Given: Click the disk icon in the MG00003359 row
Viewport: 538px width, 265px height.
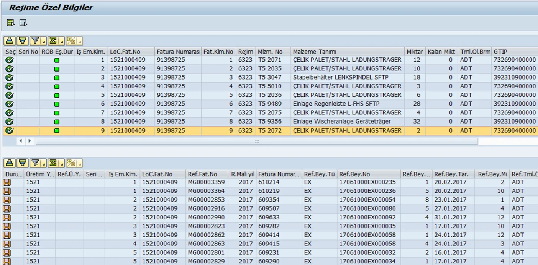Looking at the screenshot, I should pyautogui.click(x=7, y=182).
